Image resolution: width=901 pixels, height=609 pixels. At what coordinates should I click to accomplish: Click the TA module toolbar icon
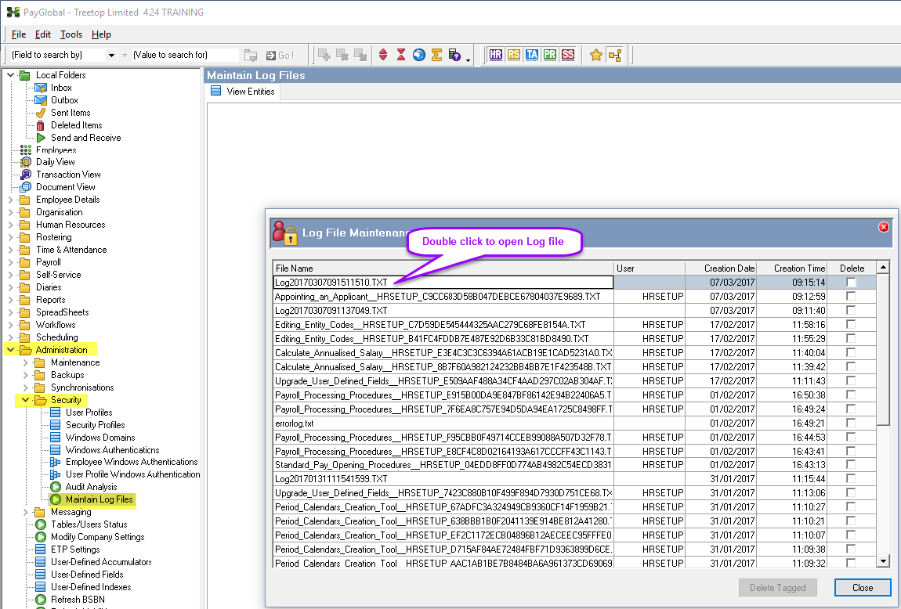pos(531,55)
